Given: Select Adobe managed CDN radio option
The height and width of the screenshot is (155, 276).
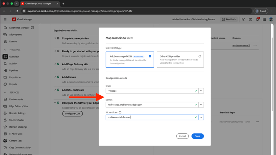Looking at the screenshot, I should (150, 56).
